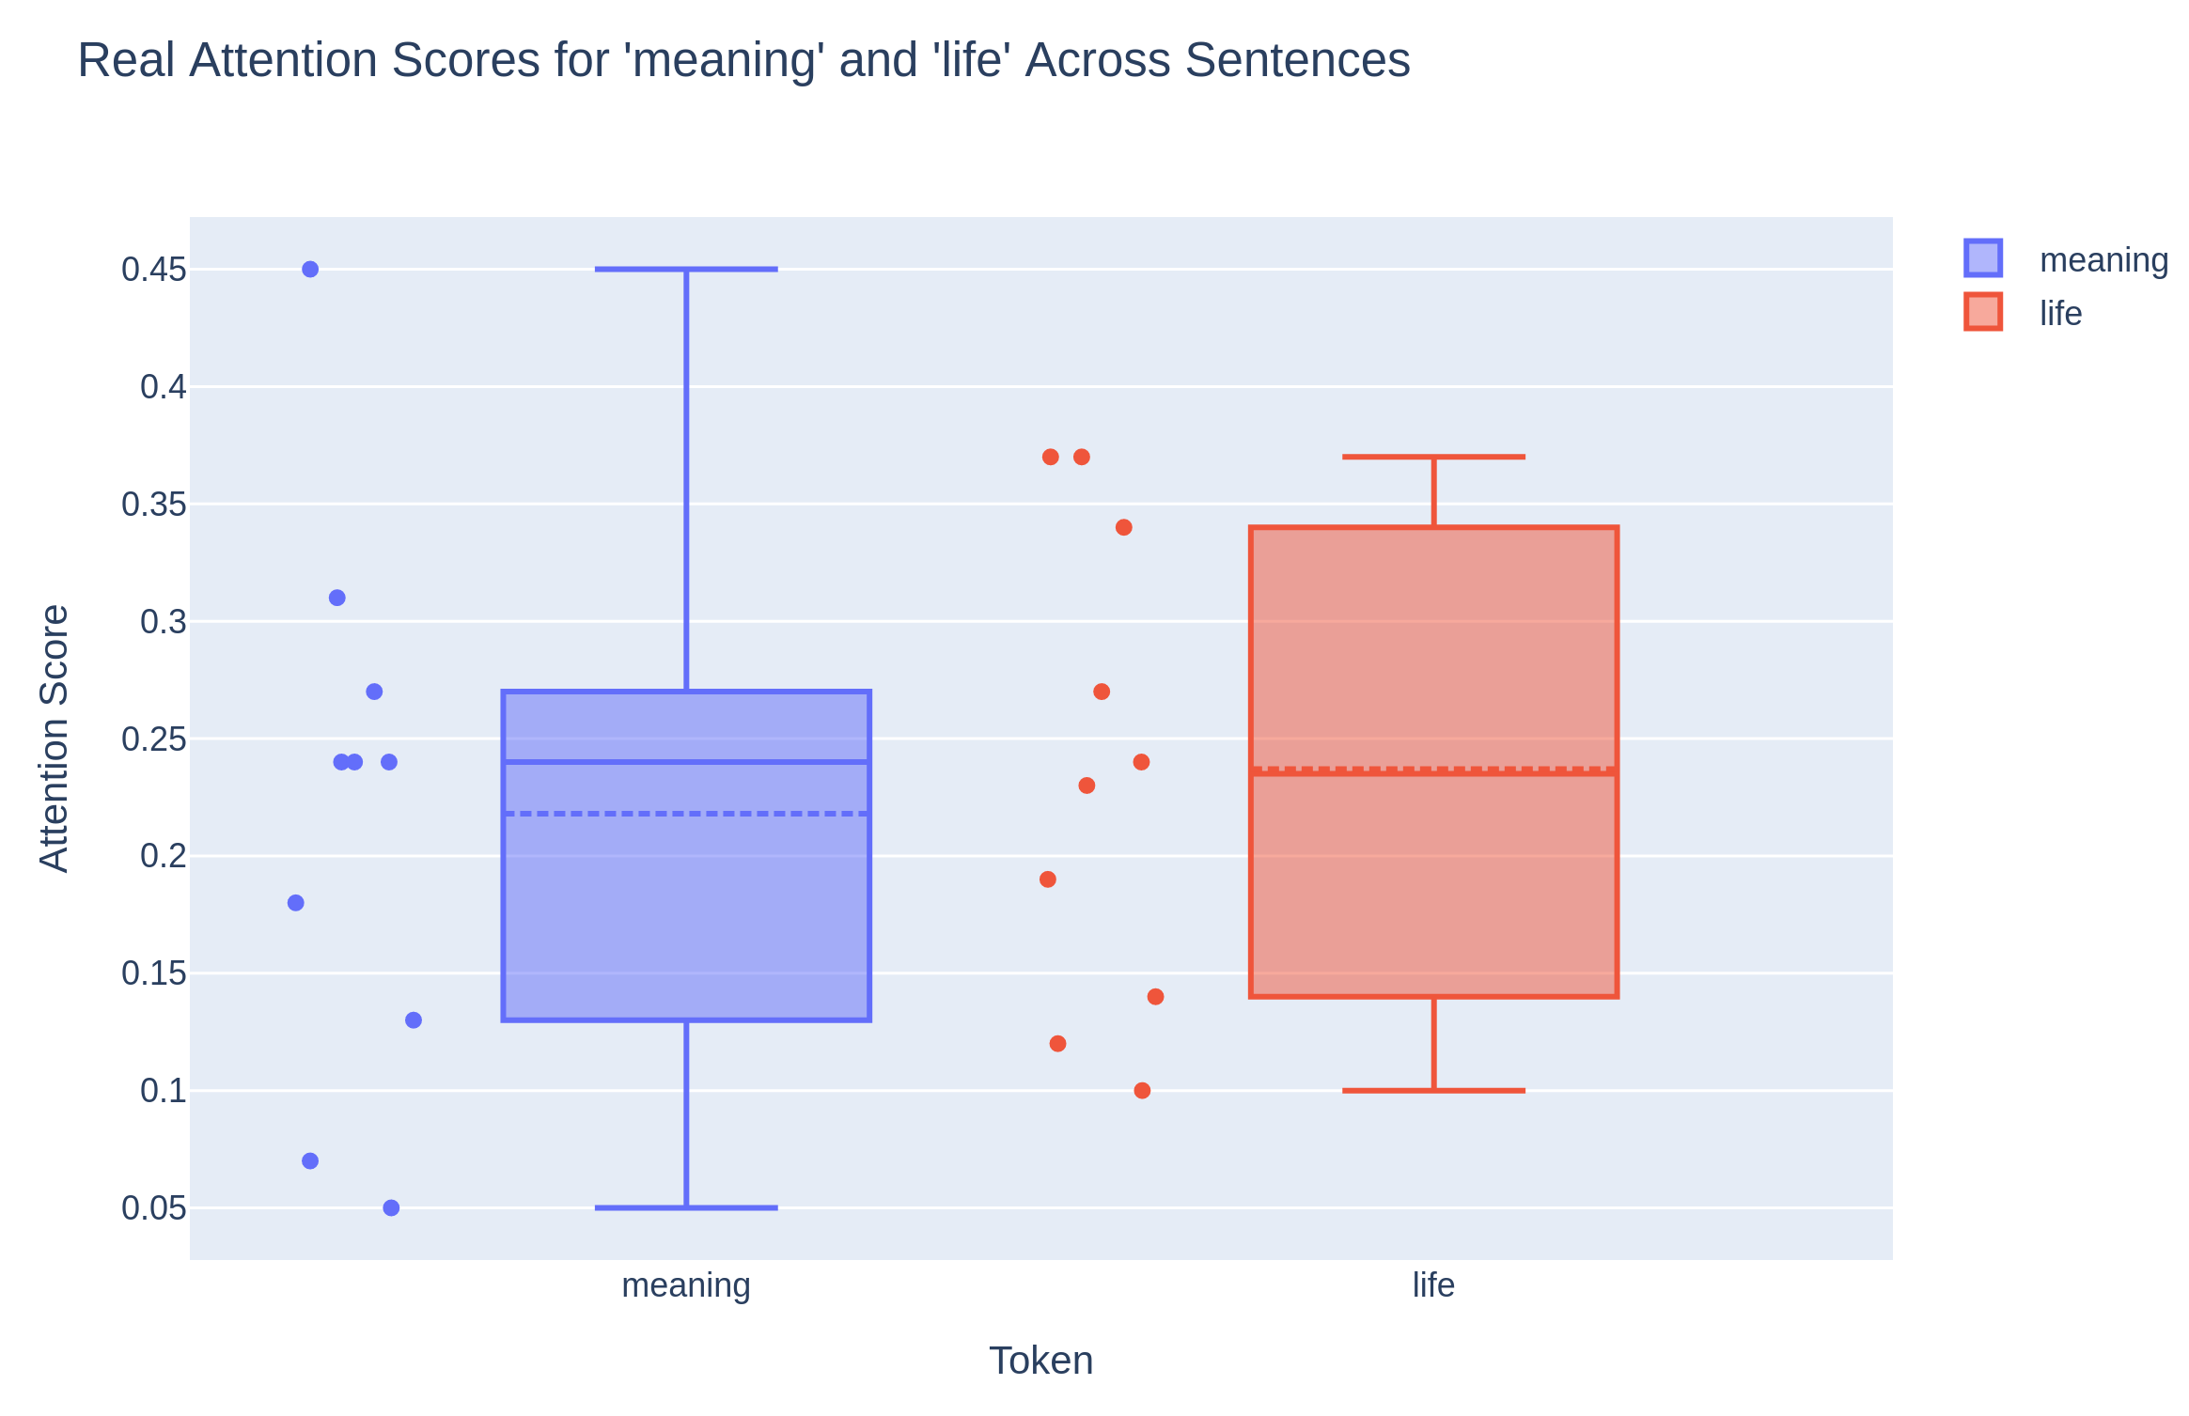Screen dimensions: 2189x1416
Task: Select the lowest red life point at 0.1
Action: coord(1142,1091)
